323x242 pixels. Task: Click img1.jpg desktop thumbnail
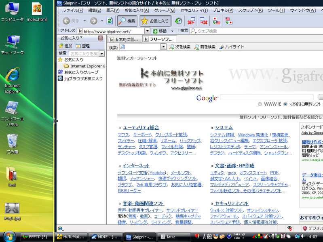pos(12,211)
